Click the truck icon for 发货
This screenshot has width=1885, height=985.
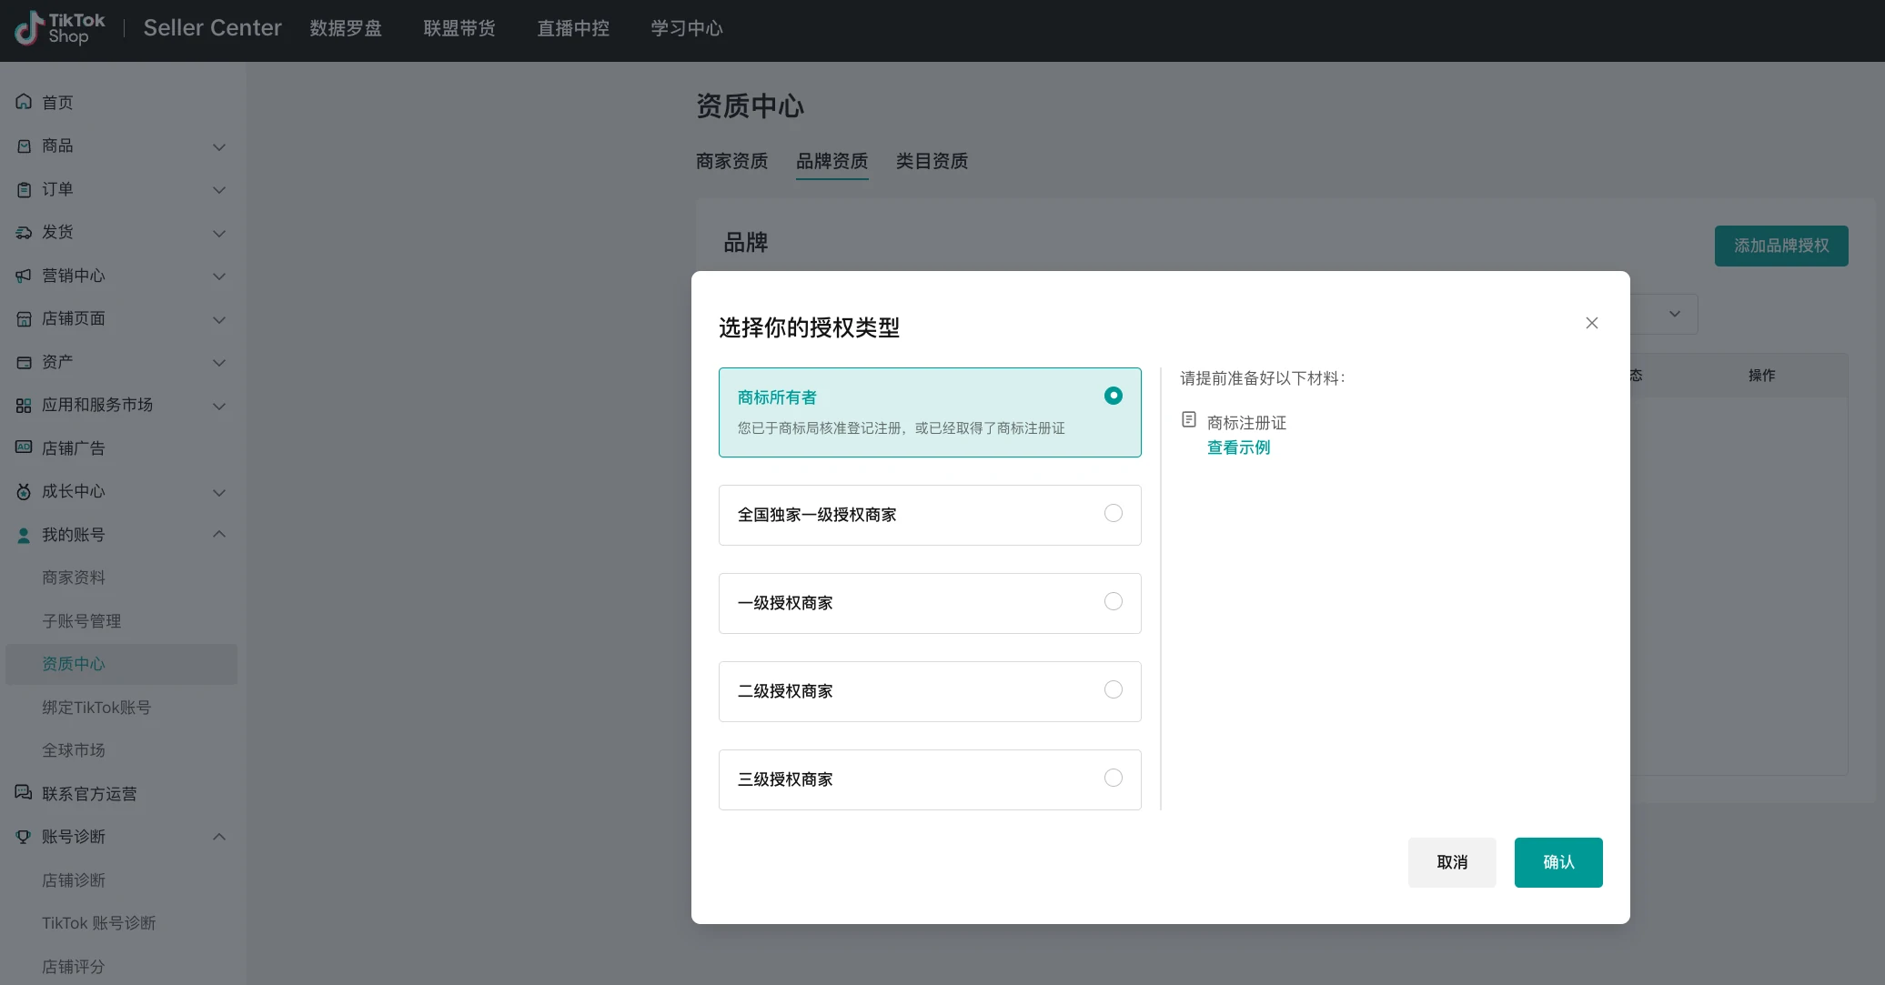point(24,233)
